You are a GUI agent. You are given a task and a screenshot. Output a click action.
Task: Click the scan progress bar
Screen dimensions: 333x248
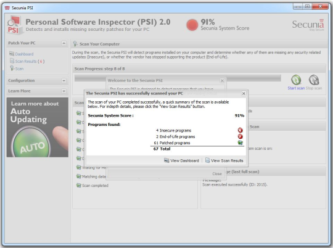point(178,78)
